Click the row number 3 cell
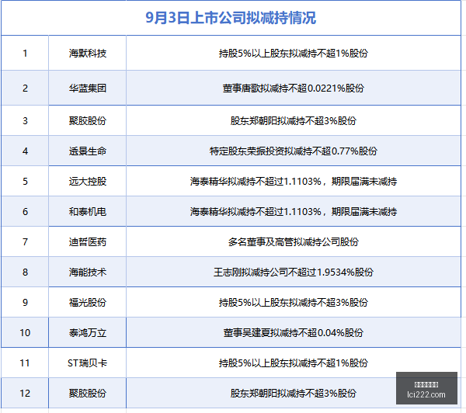466x413 pixels. coord(25,120)
